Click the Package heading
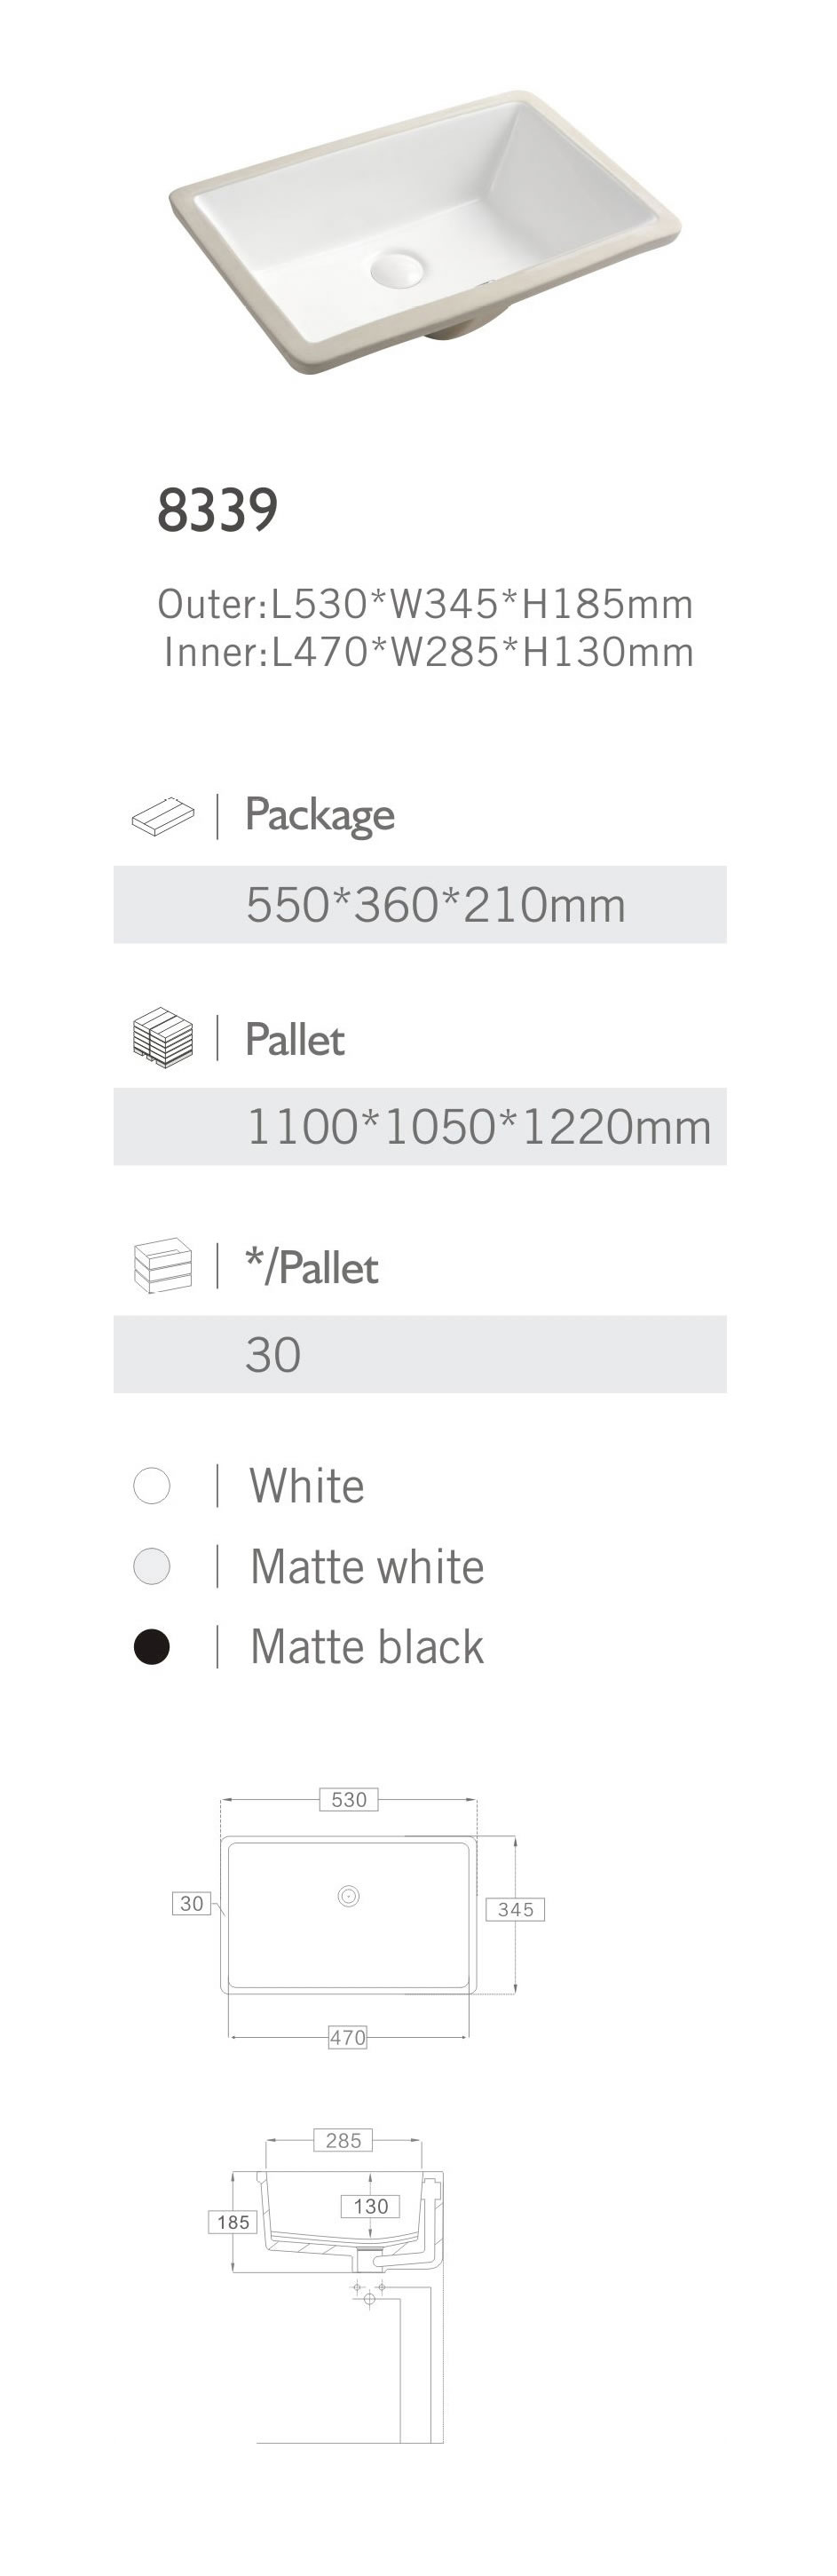Image resolution: width=837 pixels, height=2576 pixels. coord(319,815)
